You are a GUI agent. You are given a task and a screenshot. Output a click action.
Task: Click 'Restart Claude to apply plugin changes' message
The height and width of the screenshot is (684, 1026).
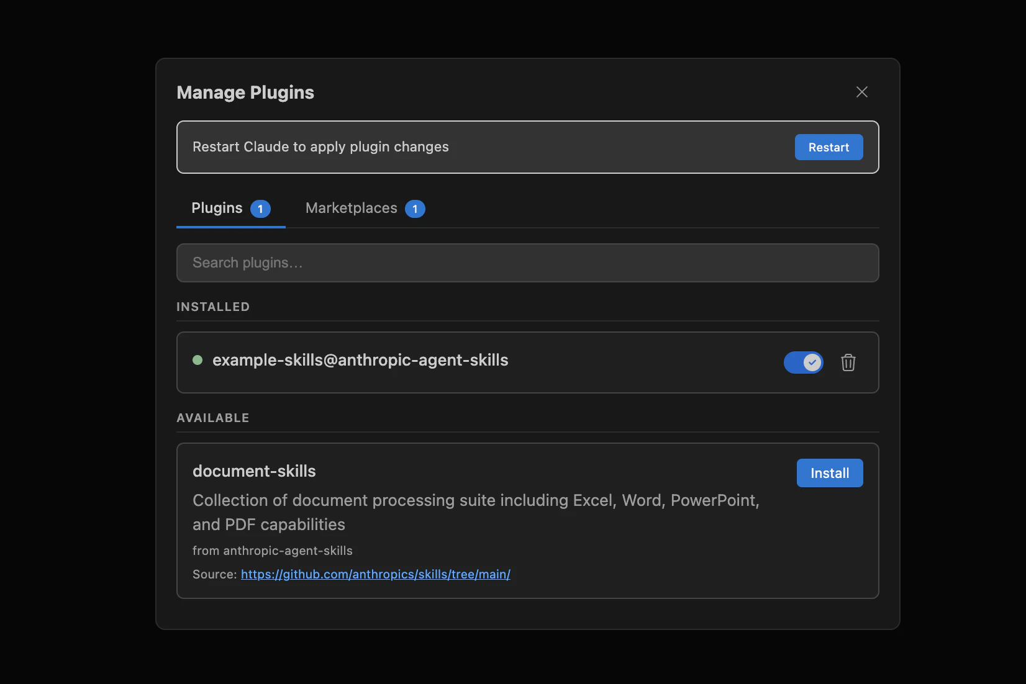(x=320, y=147)
